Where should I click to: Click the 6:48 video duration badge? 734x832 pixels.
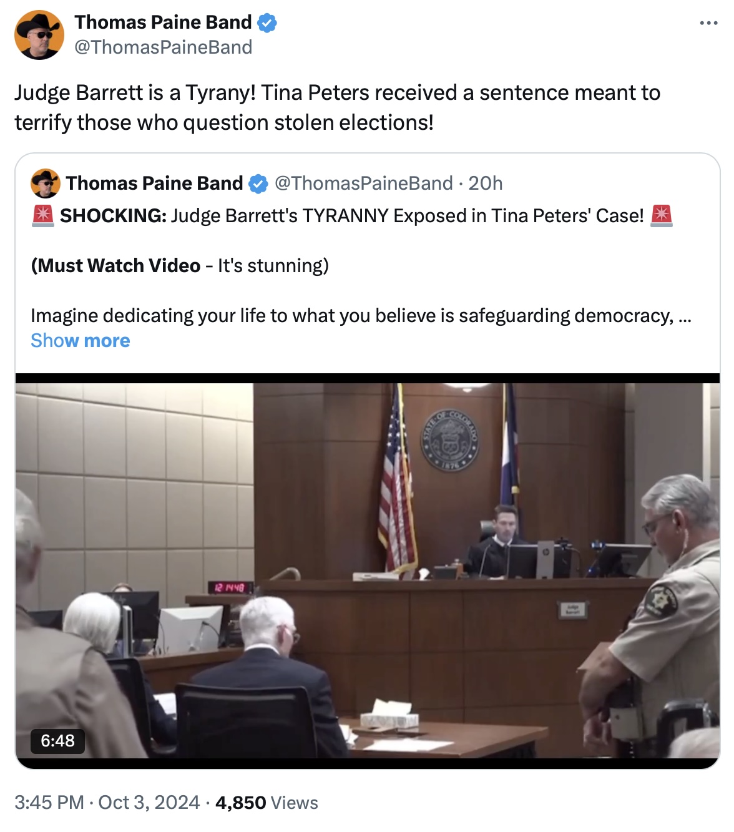click(x=57, y=741)
